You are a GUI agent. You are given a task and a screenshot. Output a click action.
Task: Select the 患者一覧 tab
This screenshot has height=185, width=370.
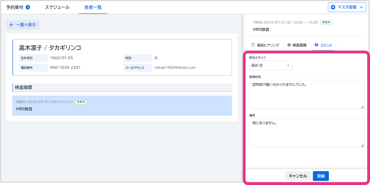pos(93,7)
